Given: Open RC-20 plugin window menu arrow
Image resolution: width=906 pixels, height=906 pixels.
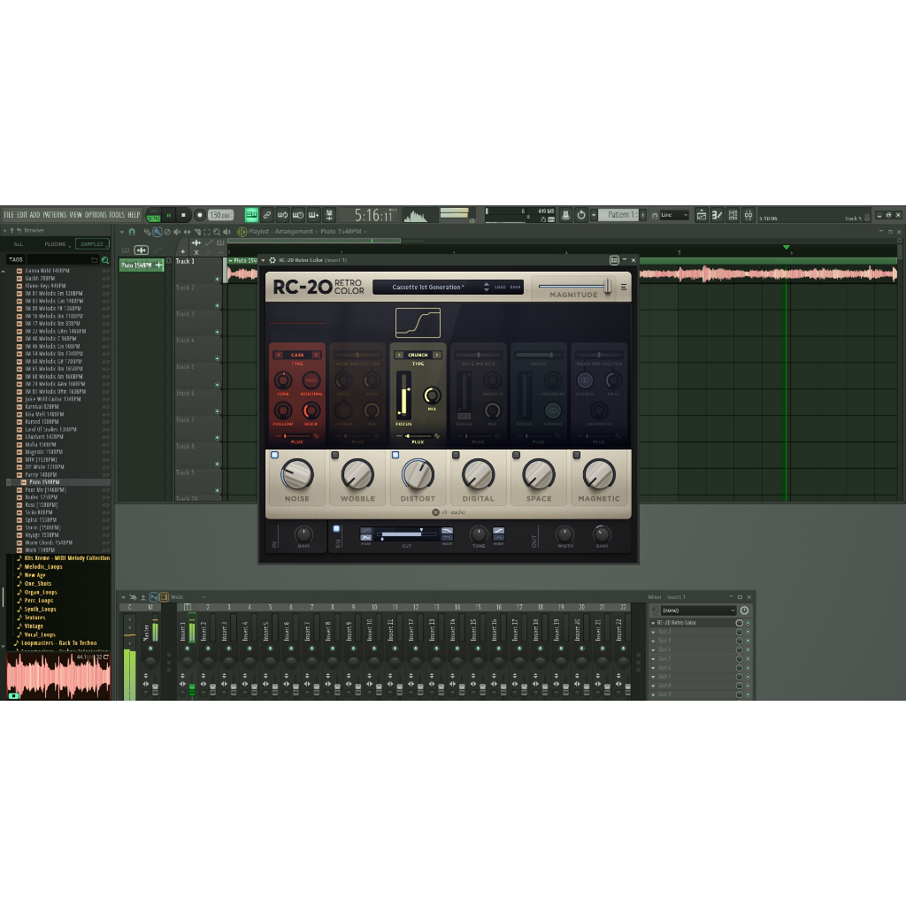Looking at the screenshot, I should coord(264,261).
